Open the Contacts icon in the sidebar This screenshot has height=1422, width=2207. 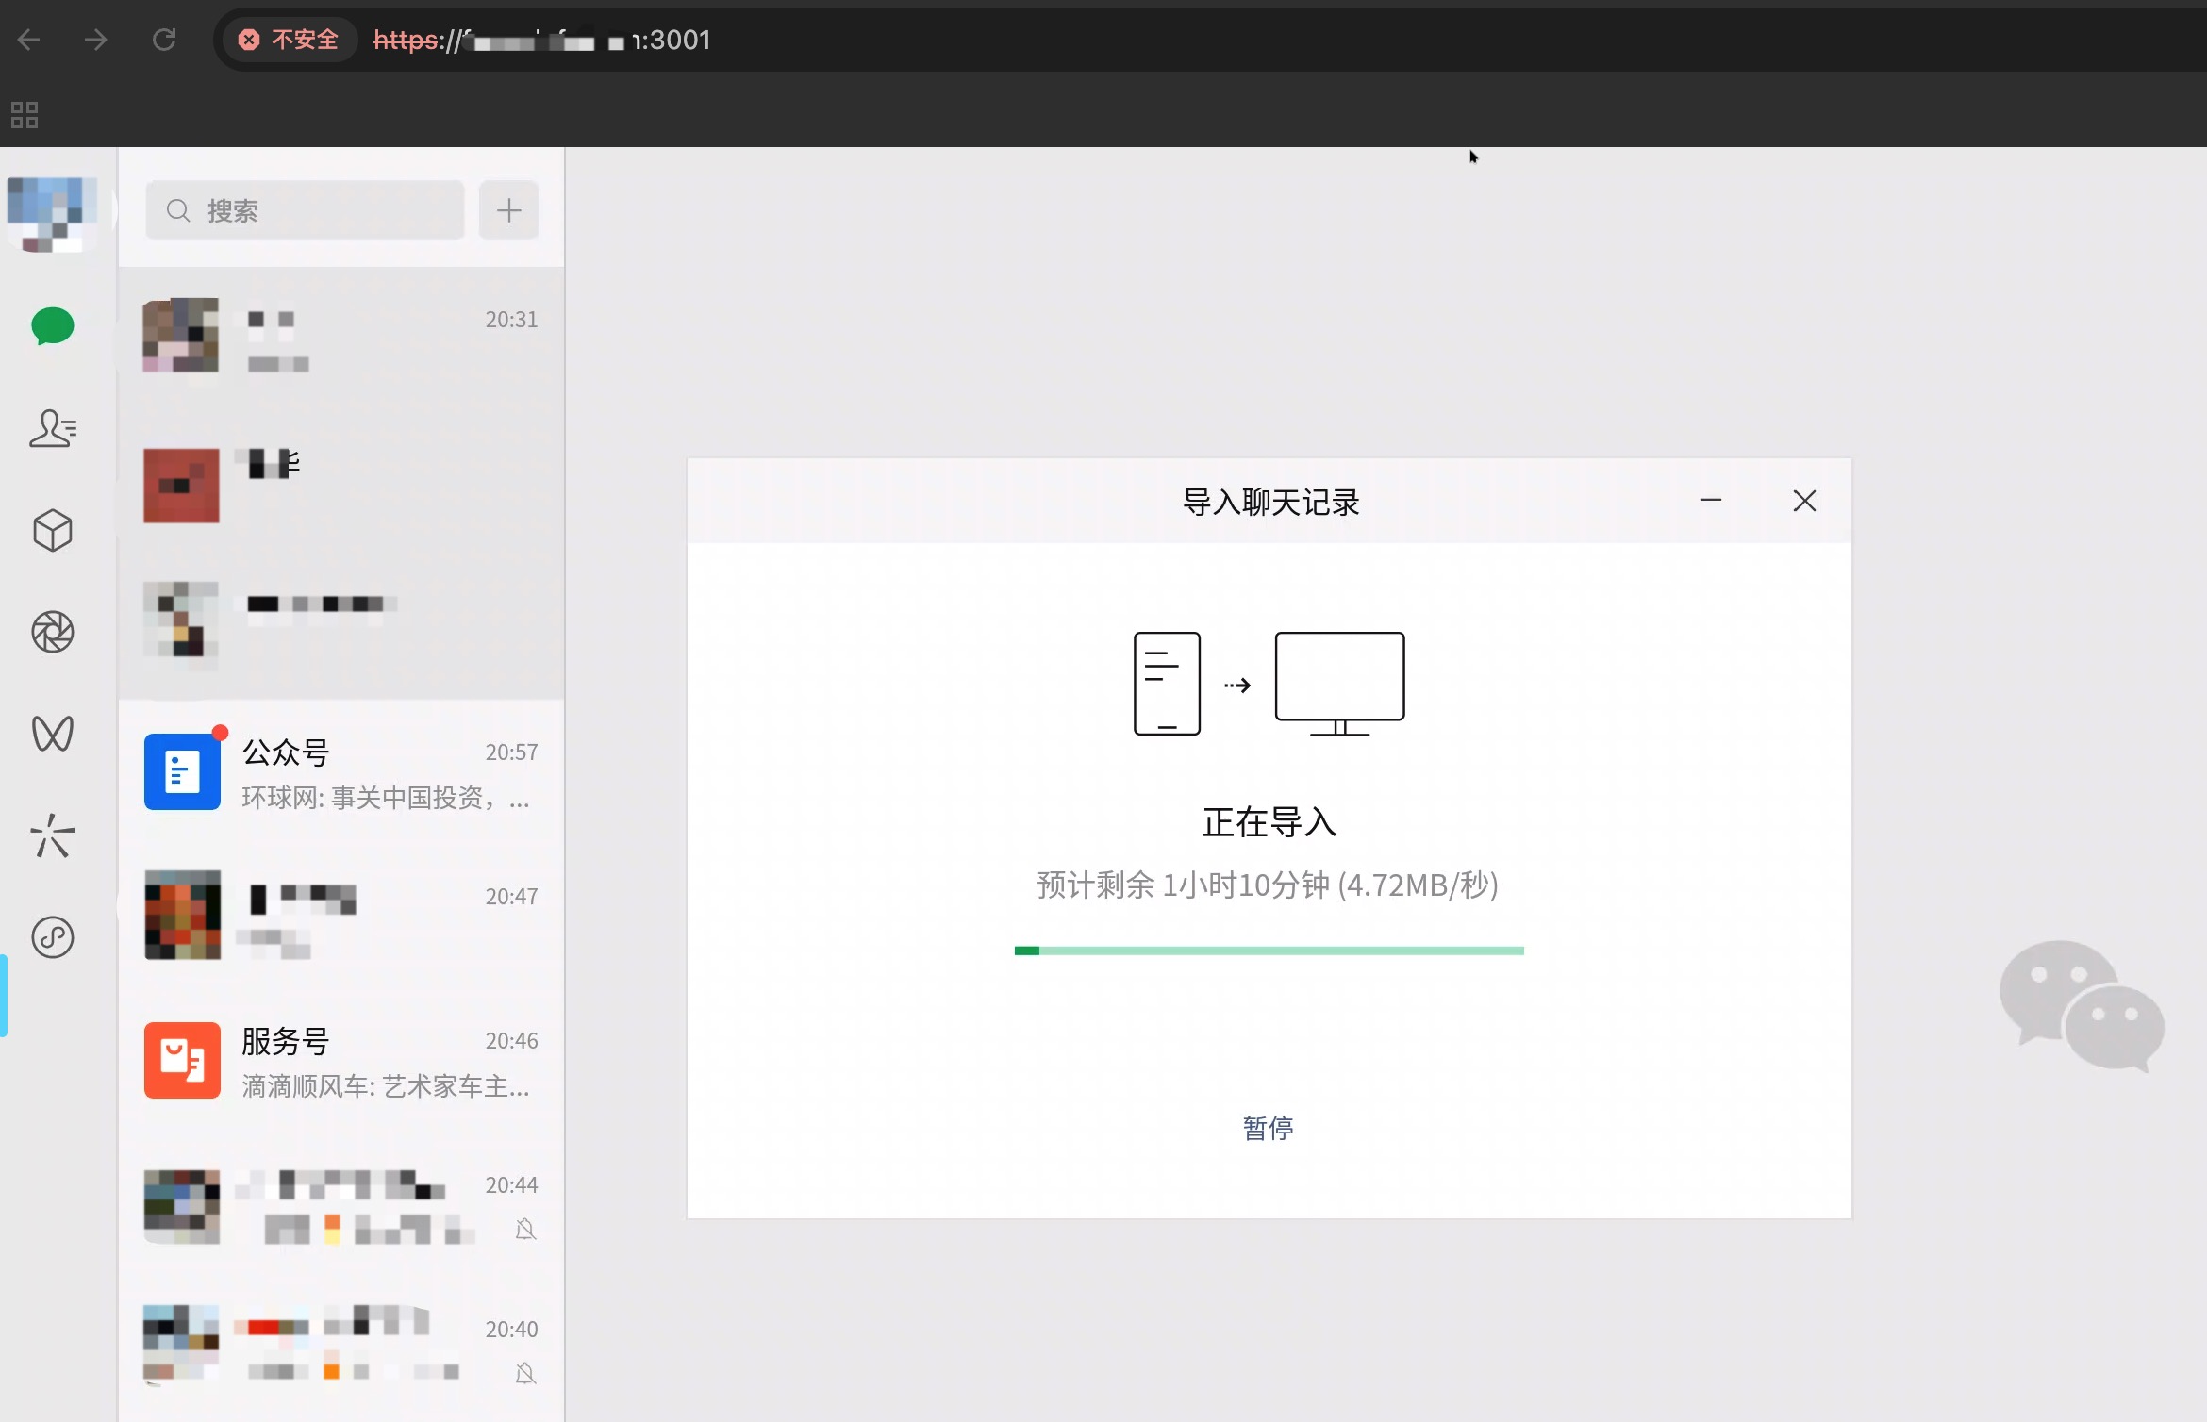coord(53,428)
